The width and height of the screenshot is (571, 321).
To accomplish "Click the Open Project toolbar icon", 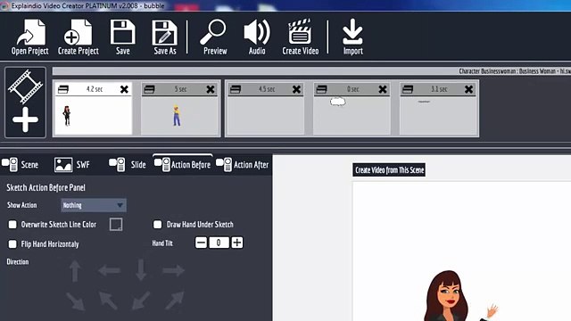I will click(x=29, y=37).
